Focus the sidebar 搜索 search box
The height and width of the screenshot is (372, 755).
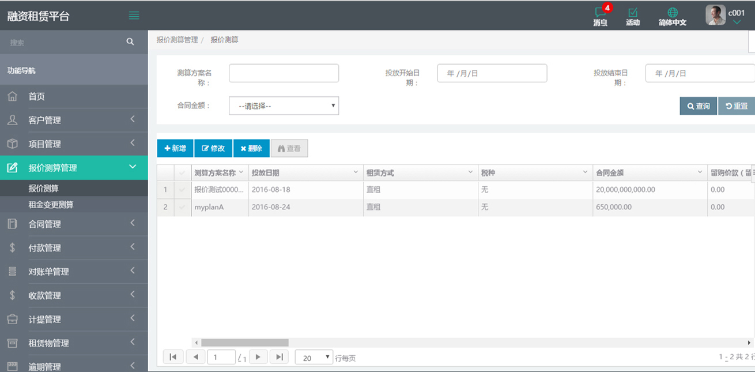(x=63, y=42)
